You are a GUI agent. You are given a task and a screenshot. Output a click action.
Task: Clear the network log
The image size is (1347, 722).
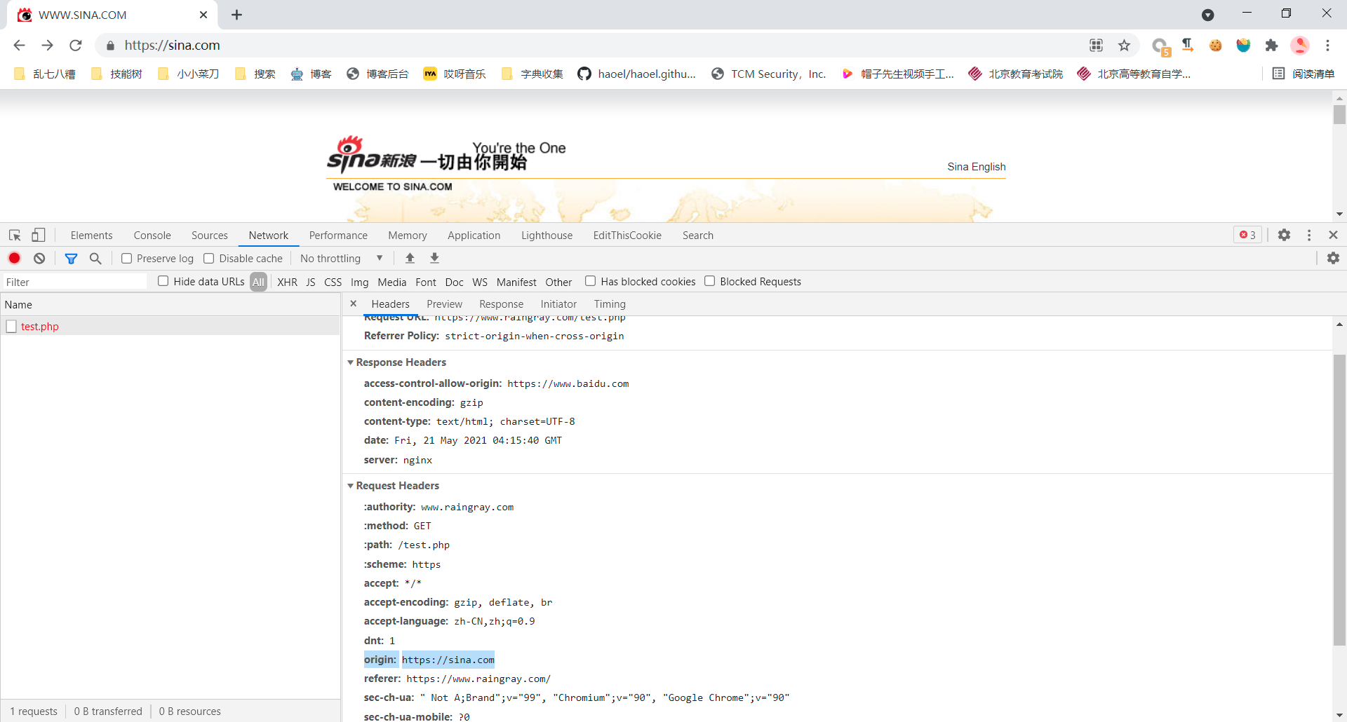tap(39, 259)
